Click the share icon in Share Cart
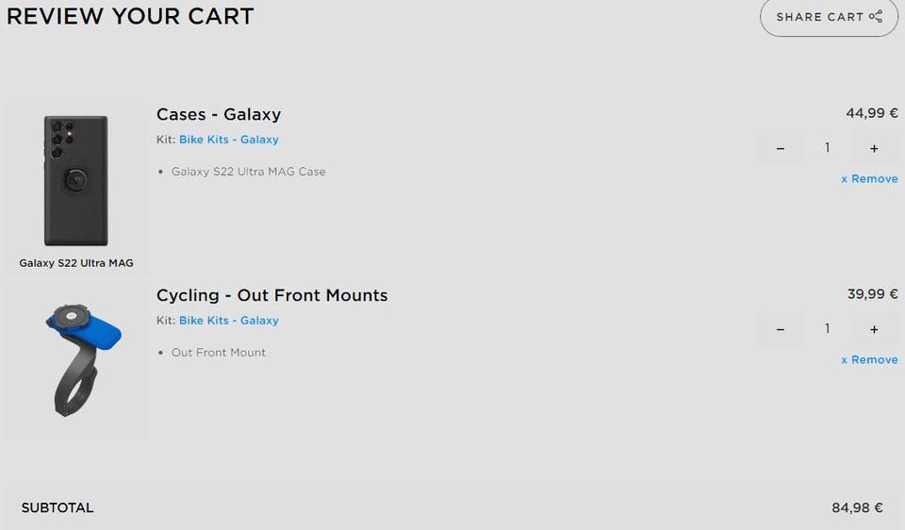905x530 pixels. click(877, 16)
